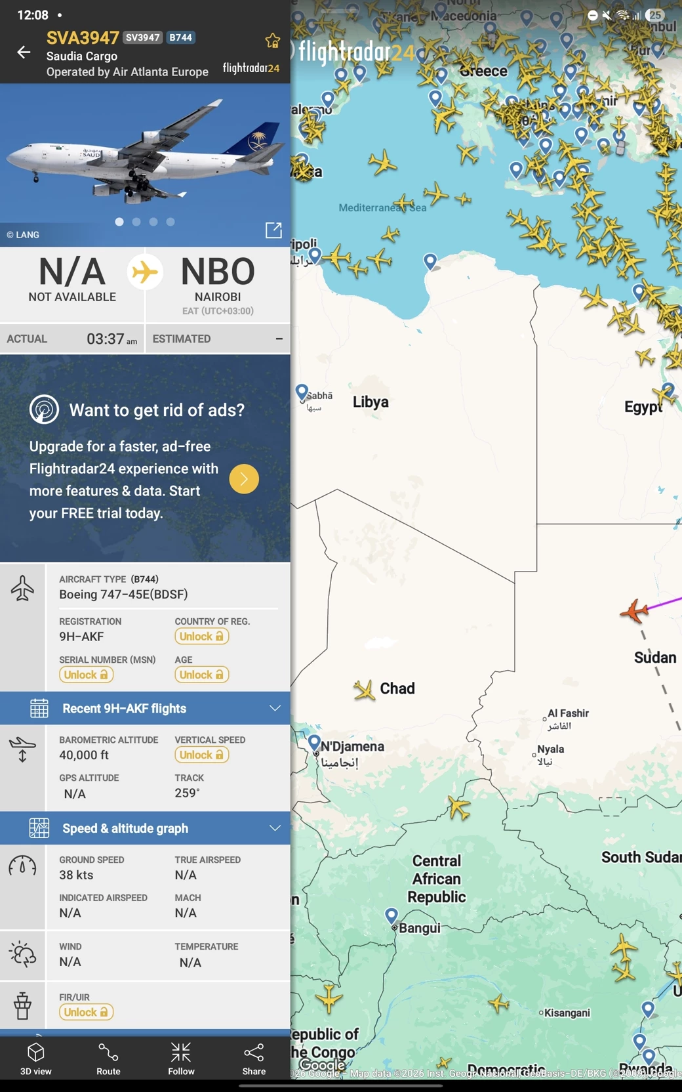This screenshot has width=682, height=1092.
Task: Tap the yellow arrow to start free trial
Action: [244, 479]
